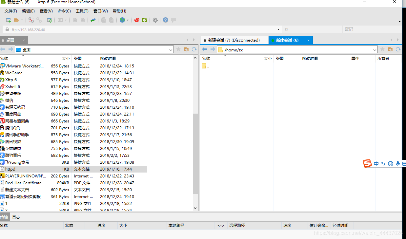The width and height of the screenshot is (406, 239).
Task: Click the local pane scroll down arrow
Action: [195, 208]
